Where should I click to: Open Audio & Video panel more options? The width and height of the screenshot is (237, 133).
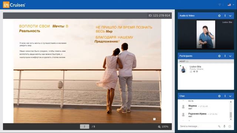click(225, 16)
